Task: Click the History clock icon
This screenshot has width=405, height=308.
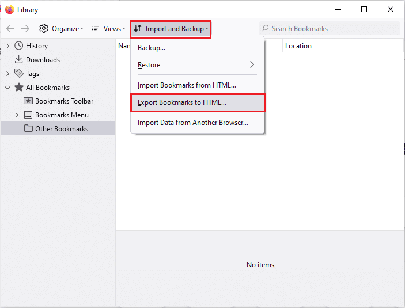Action: click(x=18, y=45)
